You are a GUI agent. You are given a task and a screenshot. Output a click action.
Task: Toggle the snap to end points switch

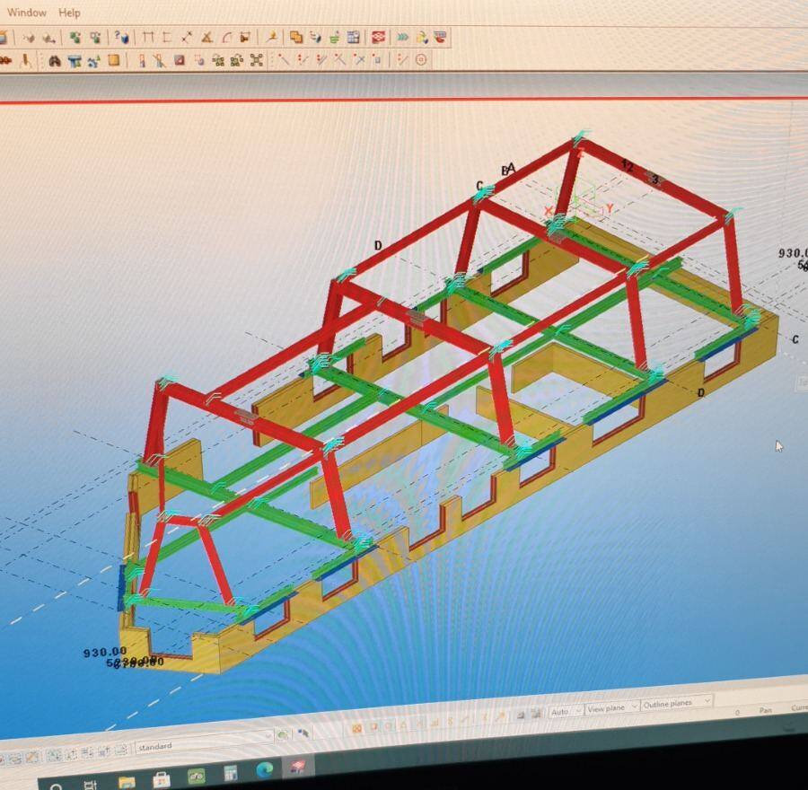coord(303,60)
